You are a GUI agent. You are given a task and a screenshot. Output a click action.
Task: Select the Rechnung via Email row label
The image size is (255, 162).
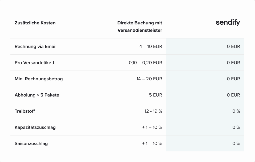(x=35, y=46)
